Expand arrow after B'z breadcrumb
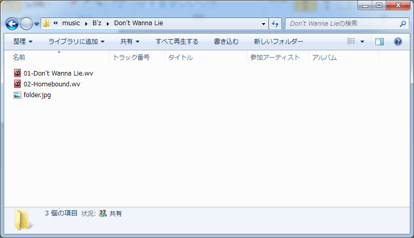 tap(107, 24)
